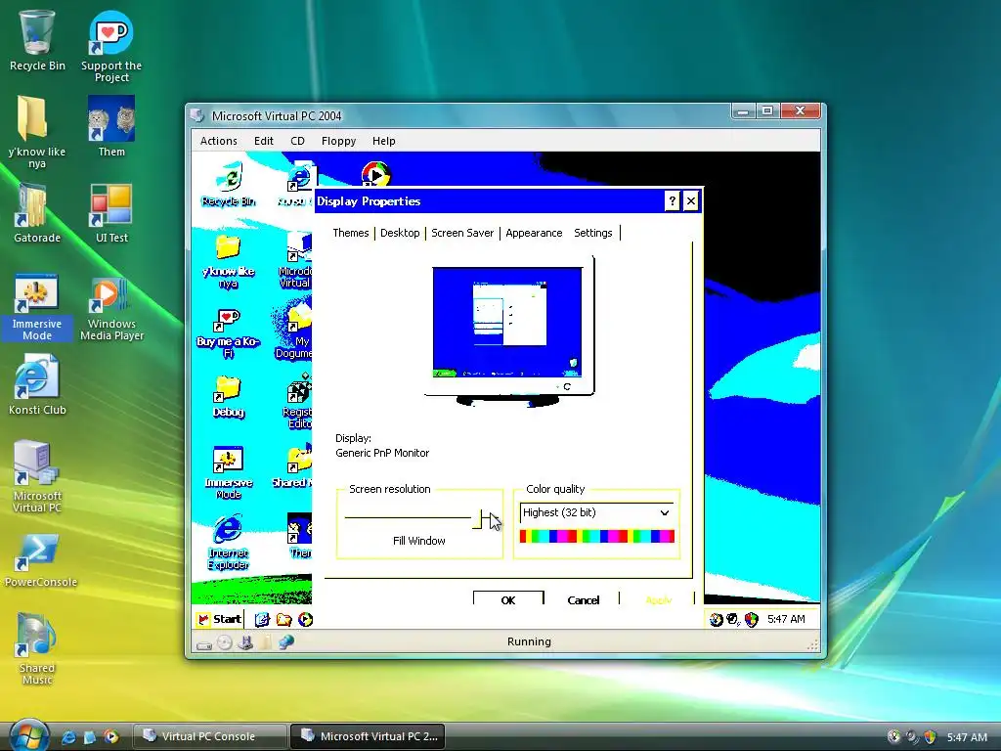Open the Windows Vista Start orb
The height and width of the screenshot is (751, 1001).
pos(28,735)
